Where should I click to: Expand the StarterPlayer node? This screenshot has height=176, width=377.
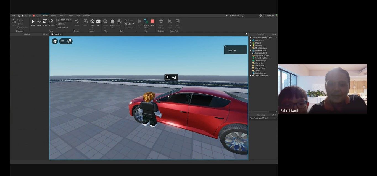251,68
